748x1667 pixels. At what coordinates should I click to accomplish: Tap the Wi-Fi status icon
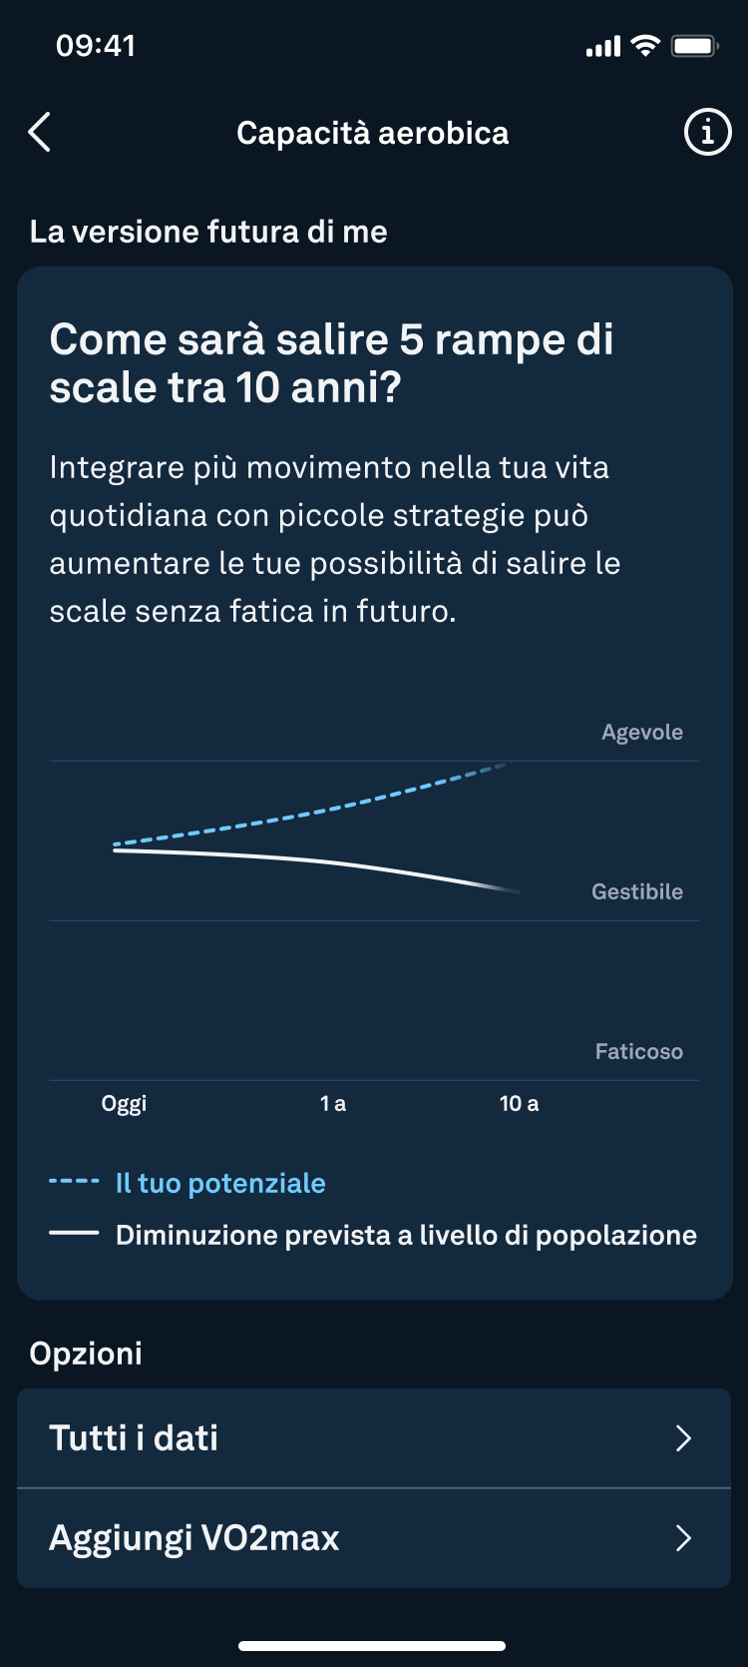pyautogui.click(x=646, y=46)
